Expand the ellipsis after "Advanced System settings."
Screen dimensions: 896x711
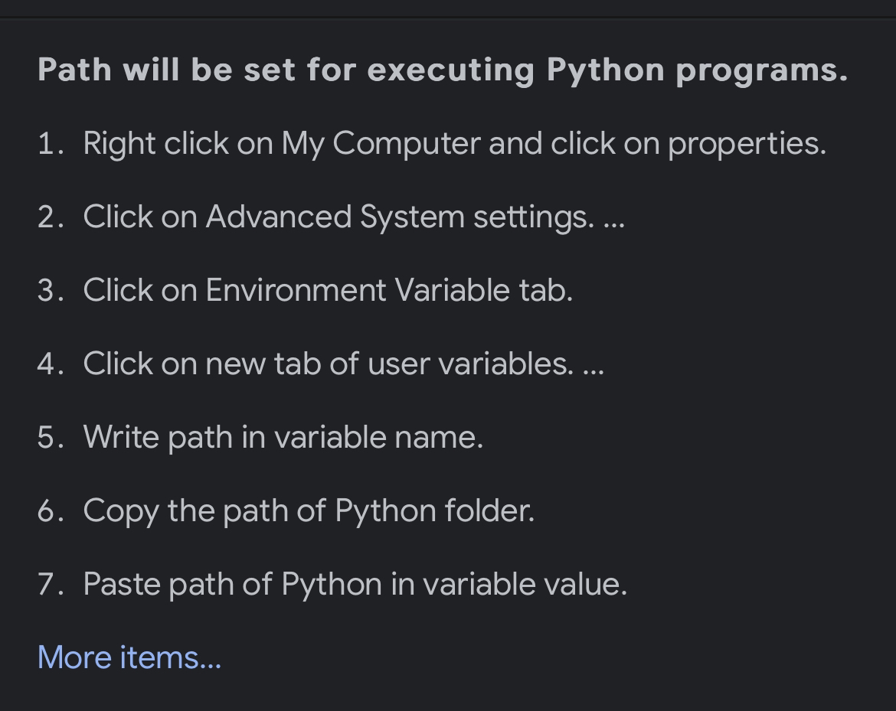614,218
